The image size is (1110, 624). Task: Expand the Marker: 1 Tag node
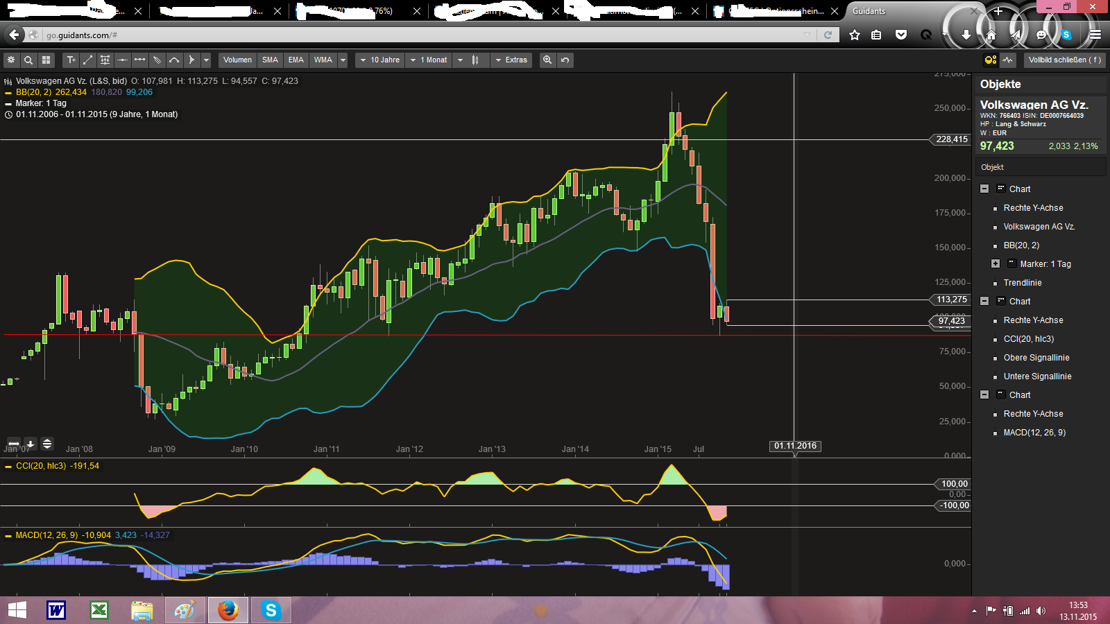click(x=996, y=263)
